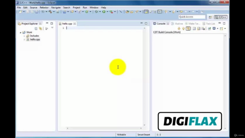Click the Smart Insert status bar entry
245x138 pixels.
pos(144,135)
